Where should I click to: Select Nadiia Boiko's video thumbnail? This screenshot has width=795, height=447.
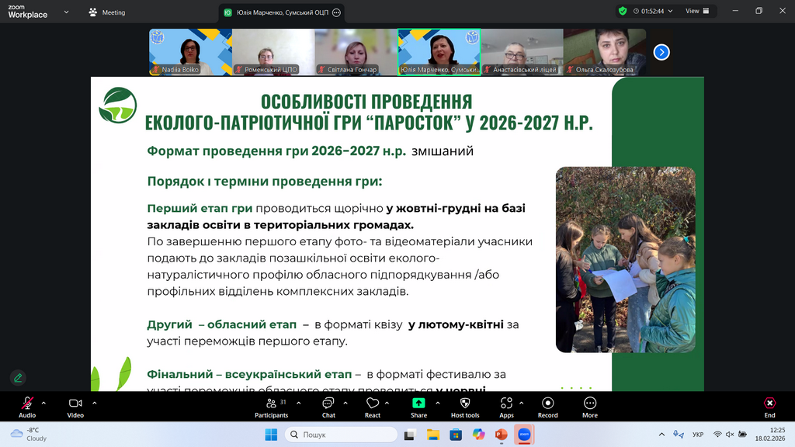tap(190, 52)
